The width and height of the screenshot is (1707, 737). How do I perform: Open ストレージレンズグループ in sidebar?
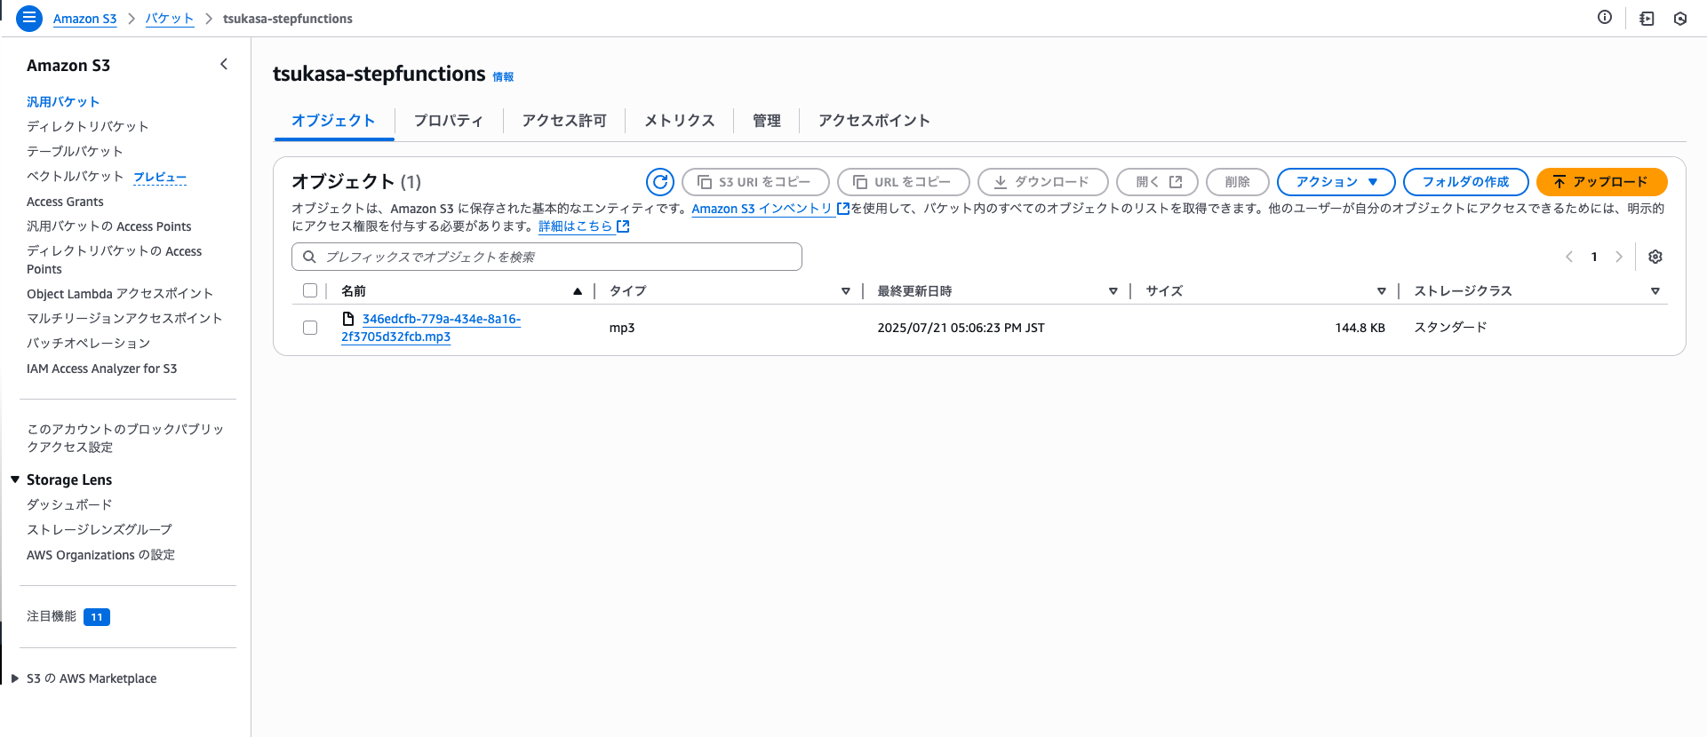coord(100,529)
